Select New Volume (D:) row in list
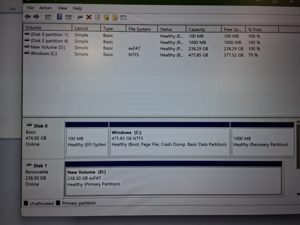 tap(48, 47)
